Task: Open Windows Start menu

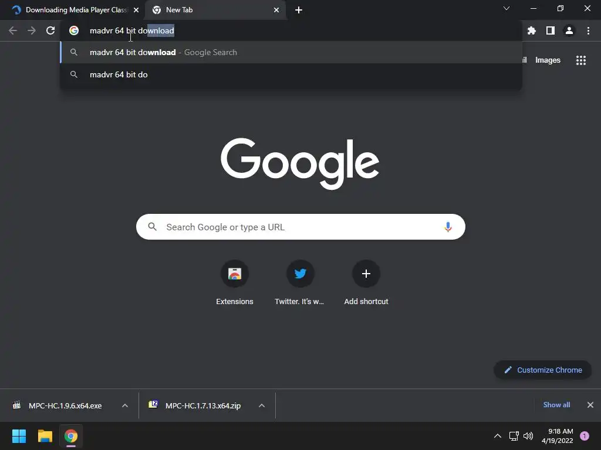Action: point(19,436)
